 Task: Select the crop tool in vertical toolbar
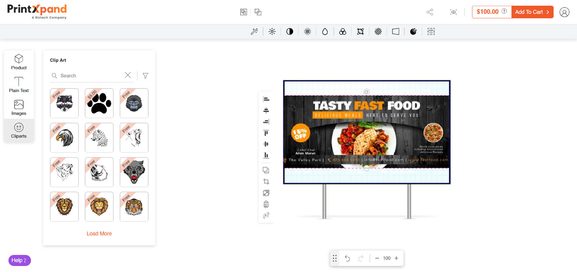[266, 182]
